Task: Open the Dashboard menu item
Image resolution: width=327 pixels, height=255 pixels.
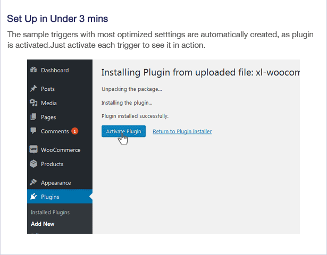Action: coord(55,70)
